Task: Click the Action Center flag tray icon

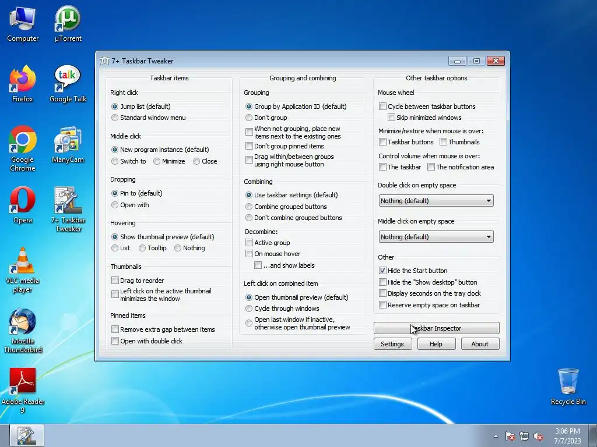Action: point(510,437)
